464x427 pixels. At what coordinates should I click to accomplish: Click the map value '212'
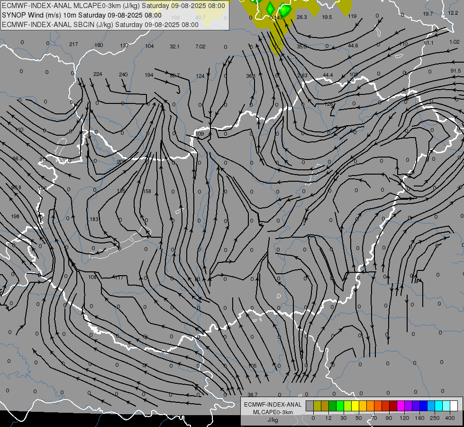coord(44,159)
